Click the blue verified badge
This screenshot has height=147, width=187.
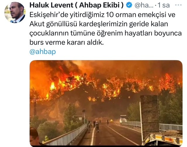click(129, 5)
